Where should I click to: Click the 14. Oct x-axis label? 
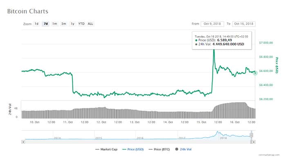tap(168, 122)
